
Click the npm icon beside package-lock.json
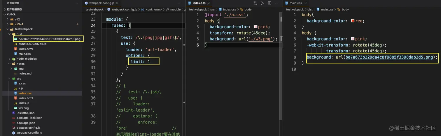pyautogui.click(x=14, y=118)
